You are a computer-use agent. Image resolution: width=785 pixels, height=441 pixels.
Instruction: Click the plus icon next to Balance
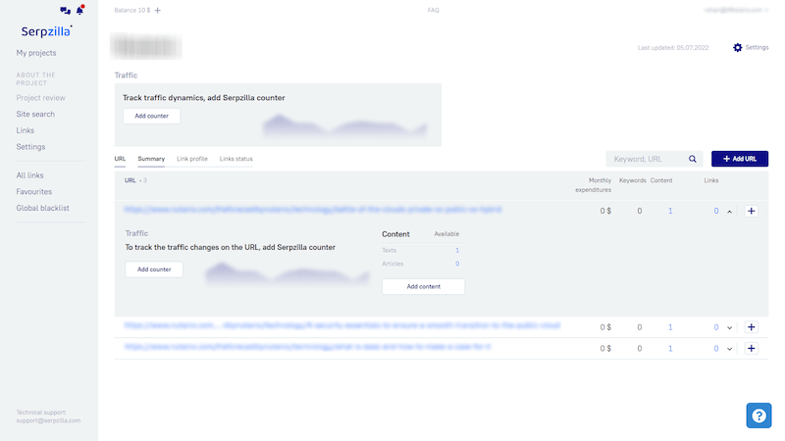[158, 10]
